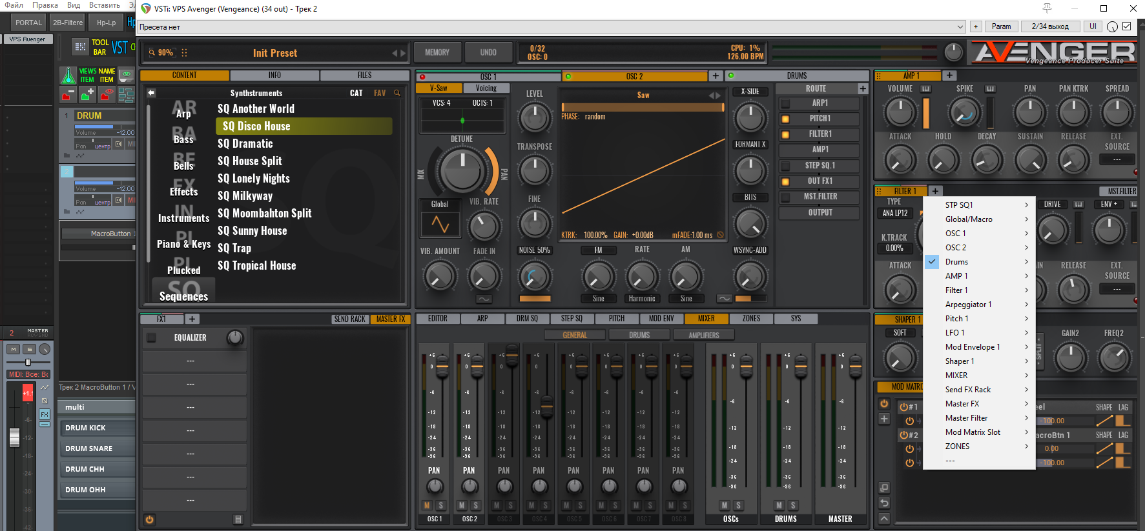Screen dimensions: 1145x531
Task: Toggle the plugin enable checkbox in title bar
Action: [x=1127, y=26]
